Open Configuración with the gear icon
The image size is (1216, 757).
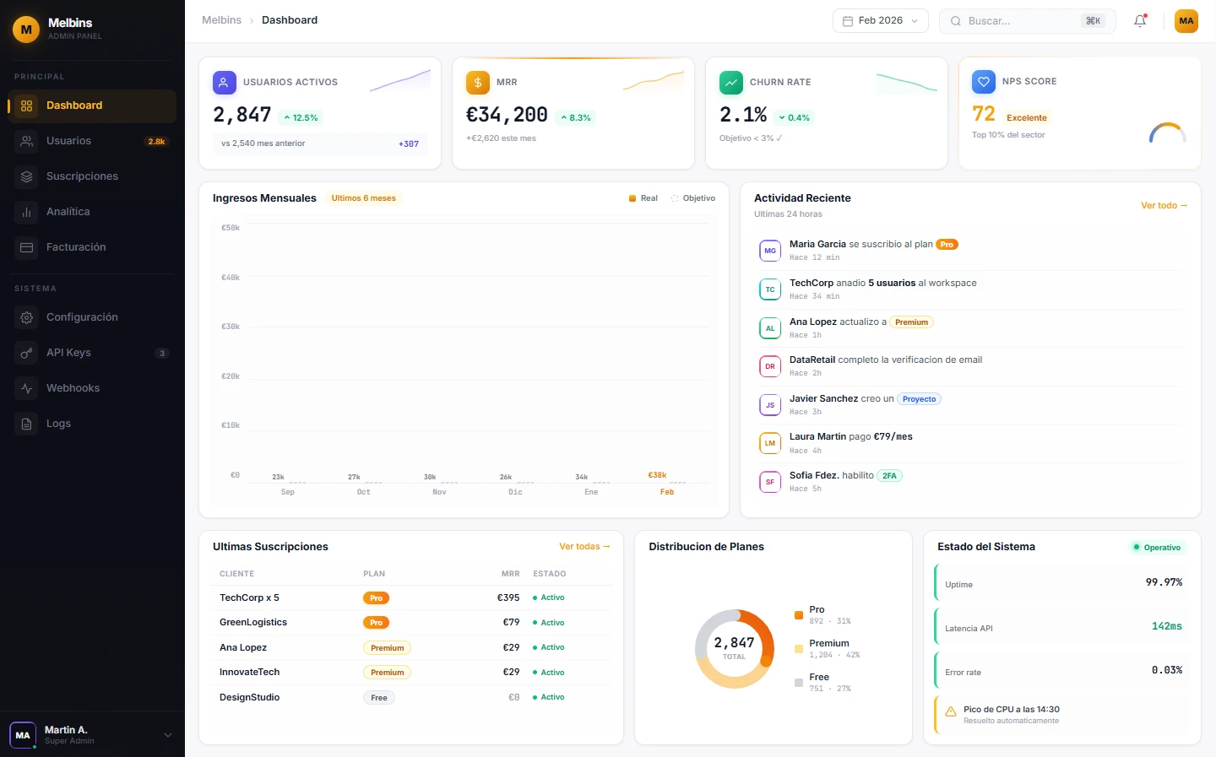point(26,317)
